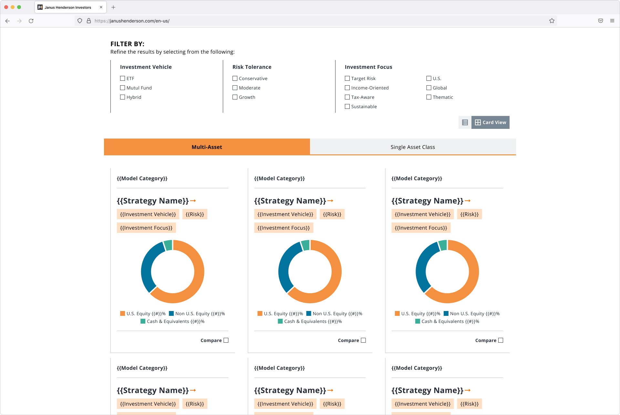Check the Sustainable focus checkbox
620x415 pixels.
click(347, 107)
